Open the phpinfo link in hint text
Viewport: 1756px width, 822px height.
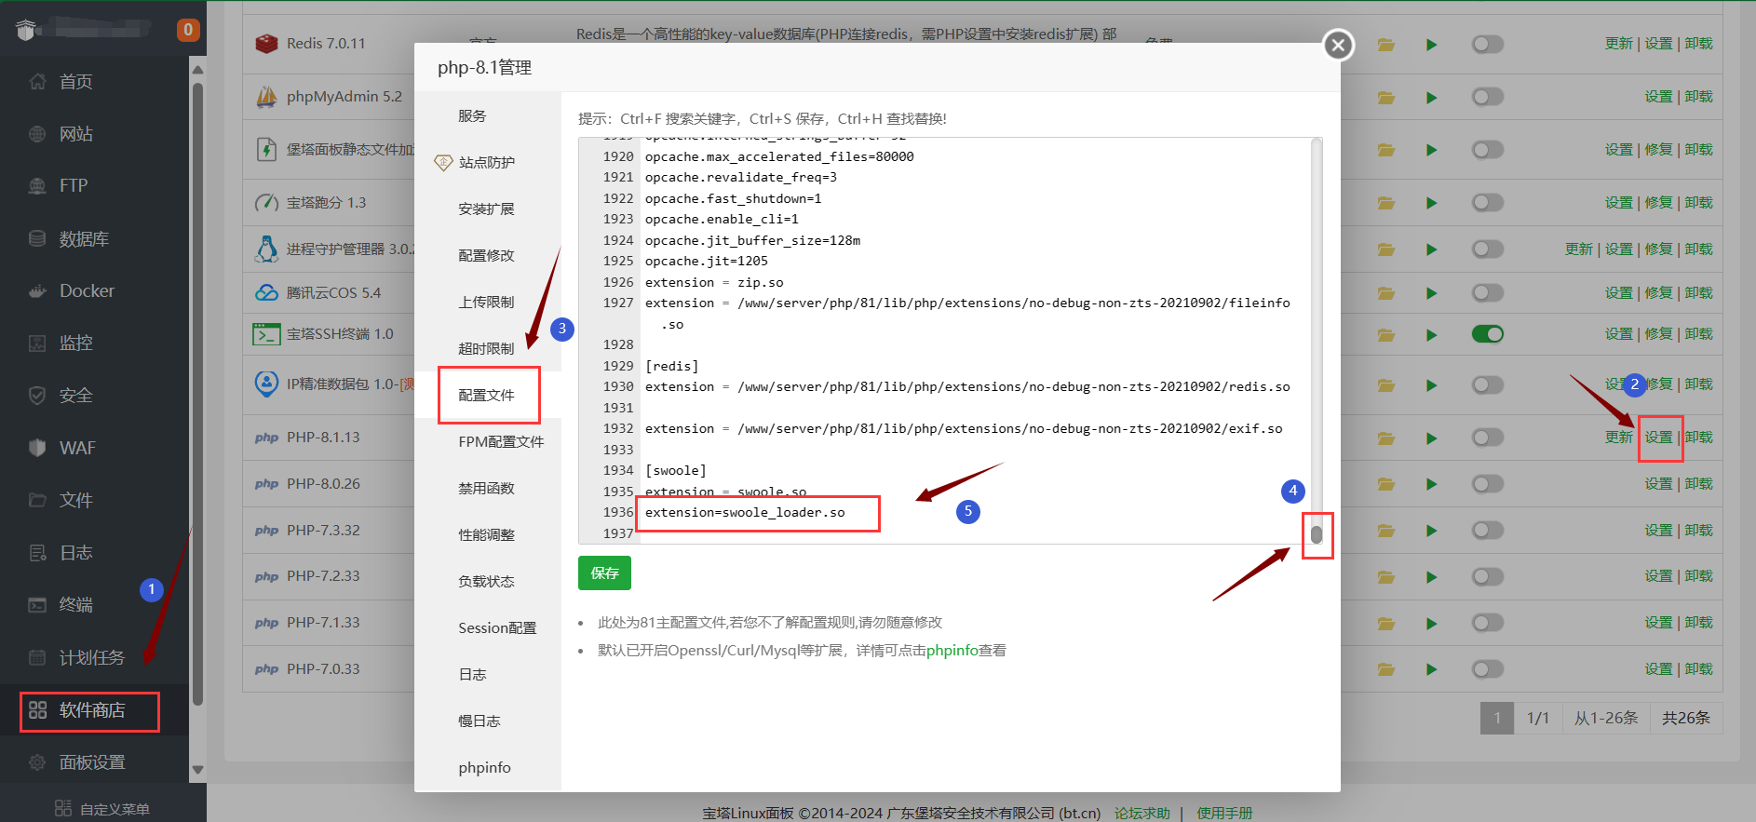[x=952, y=650]
